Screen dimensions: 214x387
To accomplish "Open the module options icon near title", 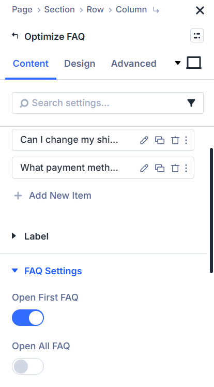I will [197, 36].
